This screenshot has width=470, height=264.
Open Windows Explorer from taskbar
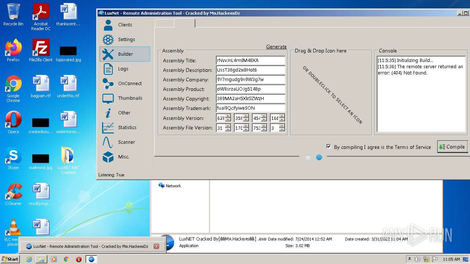41,259
